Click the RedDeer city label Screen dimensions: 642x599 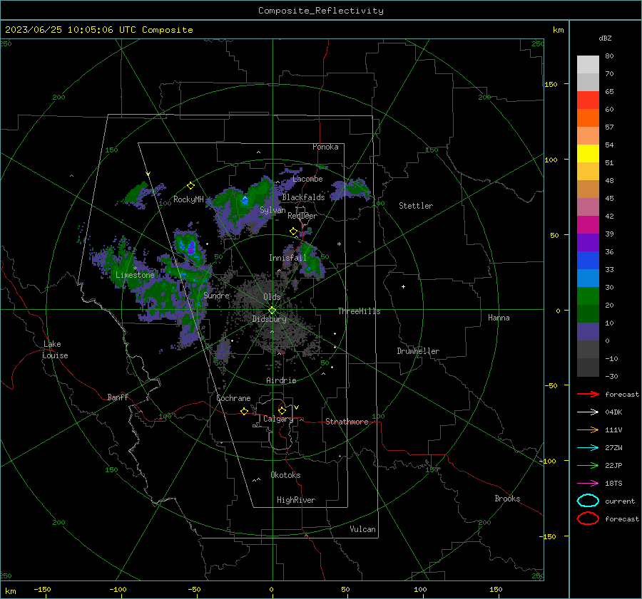coord(302,216)
